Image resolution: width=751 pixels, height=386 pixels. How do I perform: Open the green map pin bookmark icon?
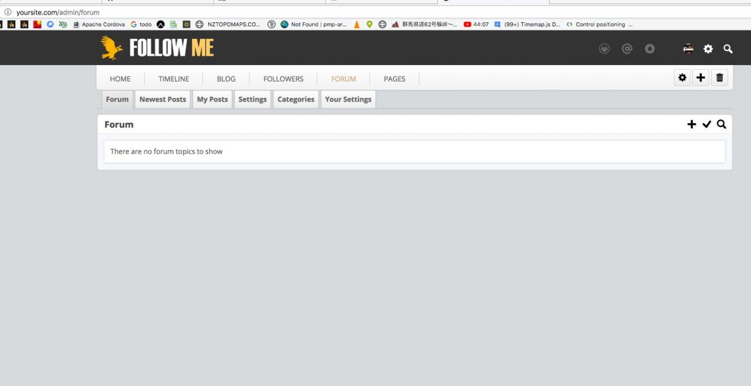pyautogui.click(x=370, y=25)
